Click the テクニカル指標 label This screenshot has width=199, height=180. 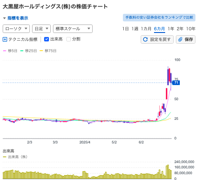tap(23, 39)
